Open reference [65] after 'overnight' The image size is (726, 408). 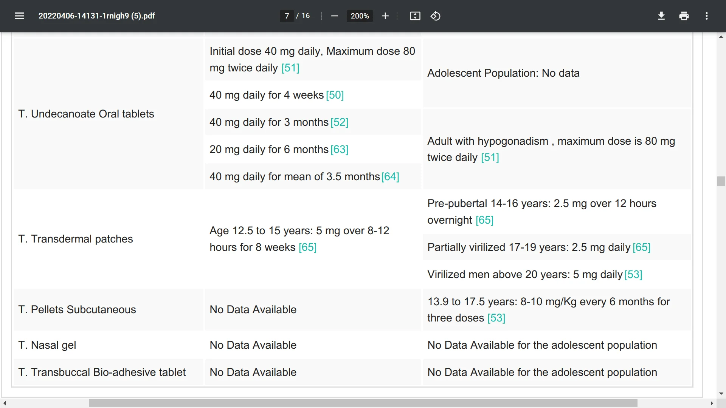[484, 220]
